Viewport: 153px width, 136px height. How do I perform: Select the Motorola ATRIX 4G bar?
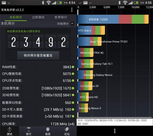pos(85,53)
